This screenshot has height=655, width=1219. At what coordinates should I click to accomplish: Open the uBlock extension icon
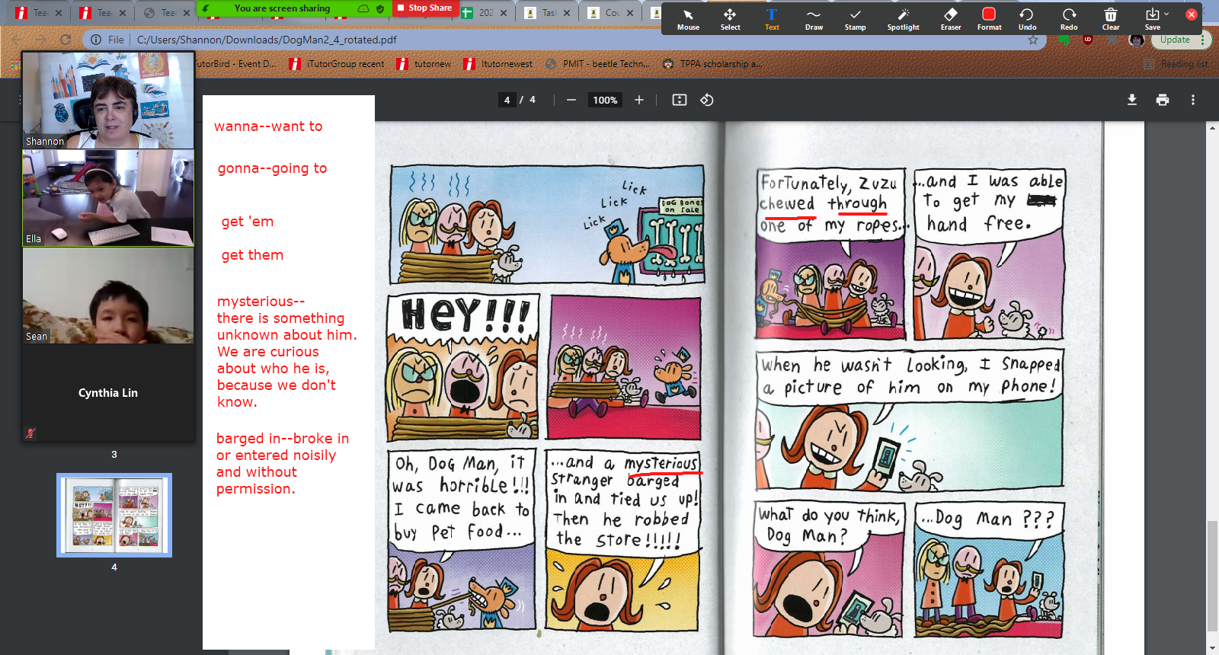(x=1088, y=40)
